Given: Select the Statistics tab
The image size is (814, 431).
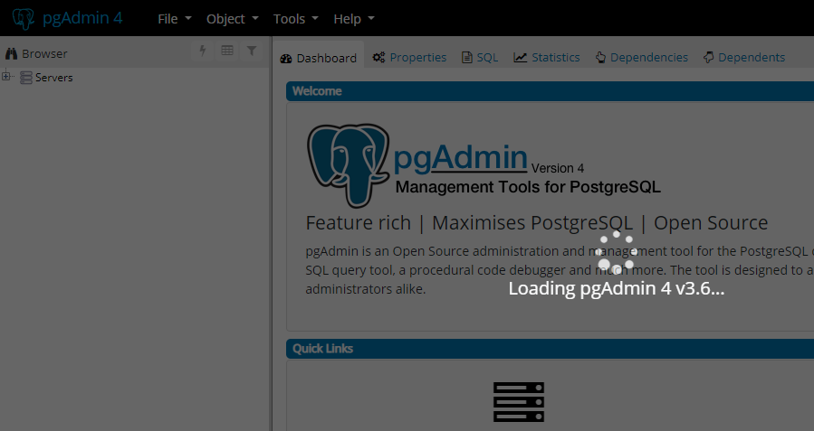Looking at the screenshot, I should (547, 57).
